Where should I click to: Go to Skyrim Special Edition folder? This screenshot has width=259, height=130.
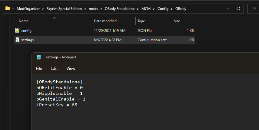(64, 9)
